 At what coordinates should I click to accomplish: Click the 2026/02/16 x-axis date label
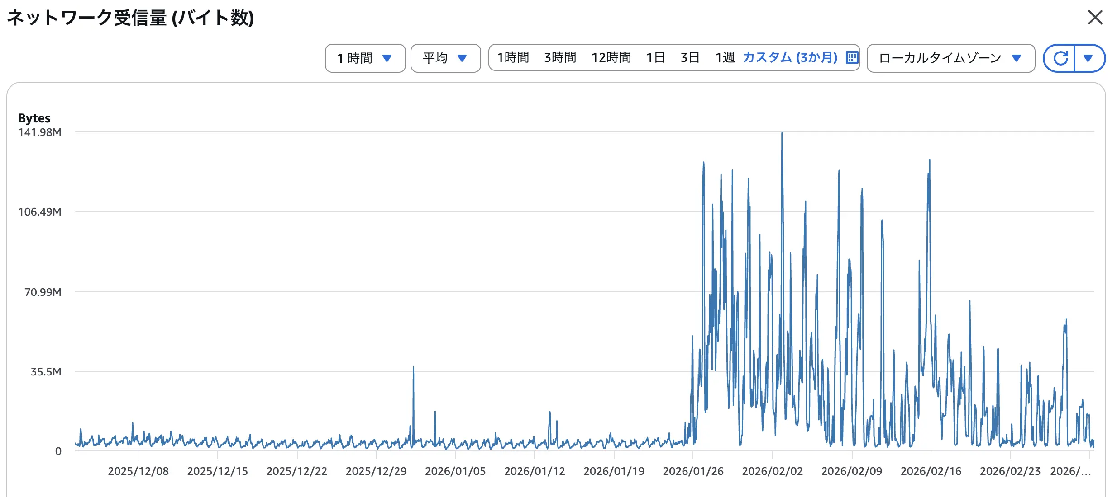[931, 471]
